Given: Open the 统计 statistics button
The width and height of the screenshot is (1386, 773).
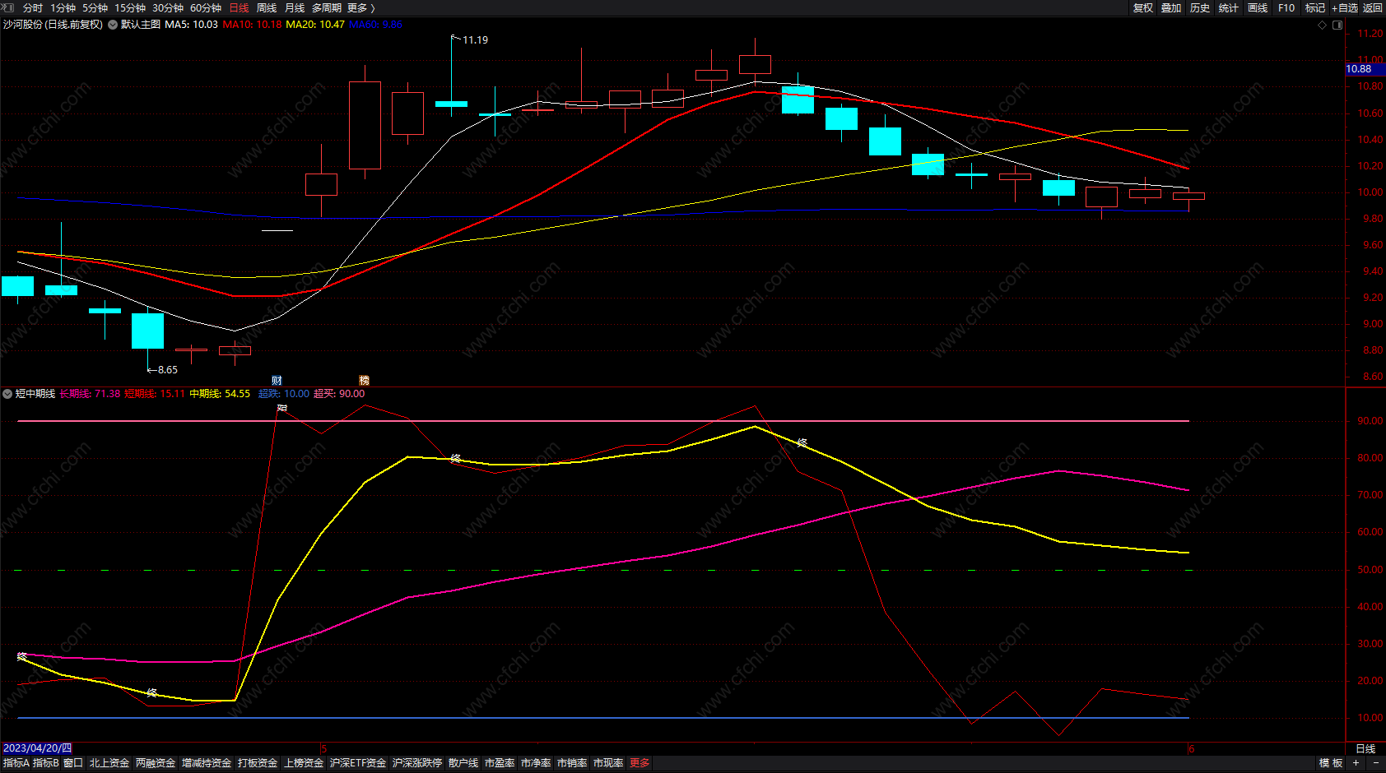Looking at the screenshot, I should (x=1229, y=7).
